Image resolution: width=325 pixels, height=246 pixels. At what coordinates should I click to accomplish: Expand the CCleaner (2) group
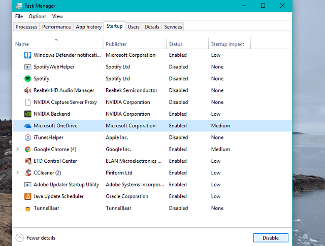click(x=18, y=173)
